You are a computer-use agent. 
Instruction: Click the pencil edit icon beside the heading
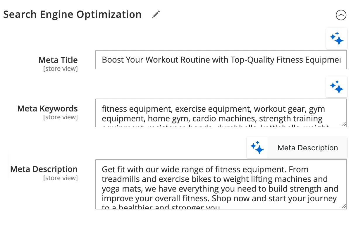pyautogui.click(x=156, y=14)
